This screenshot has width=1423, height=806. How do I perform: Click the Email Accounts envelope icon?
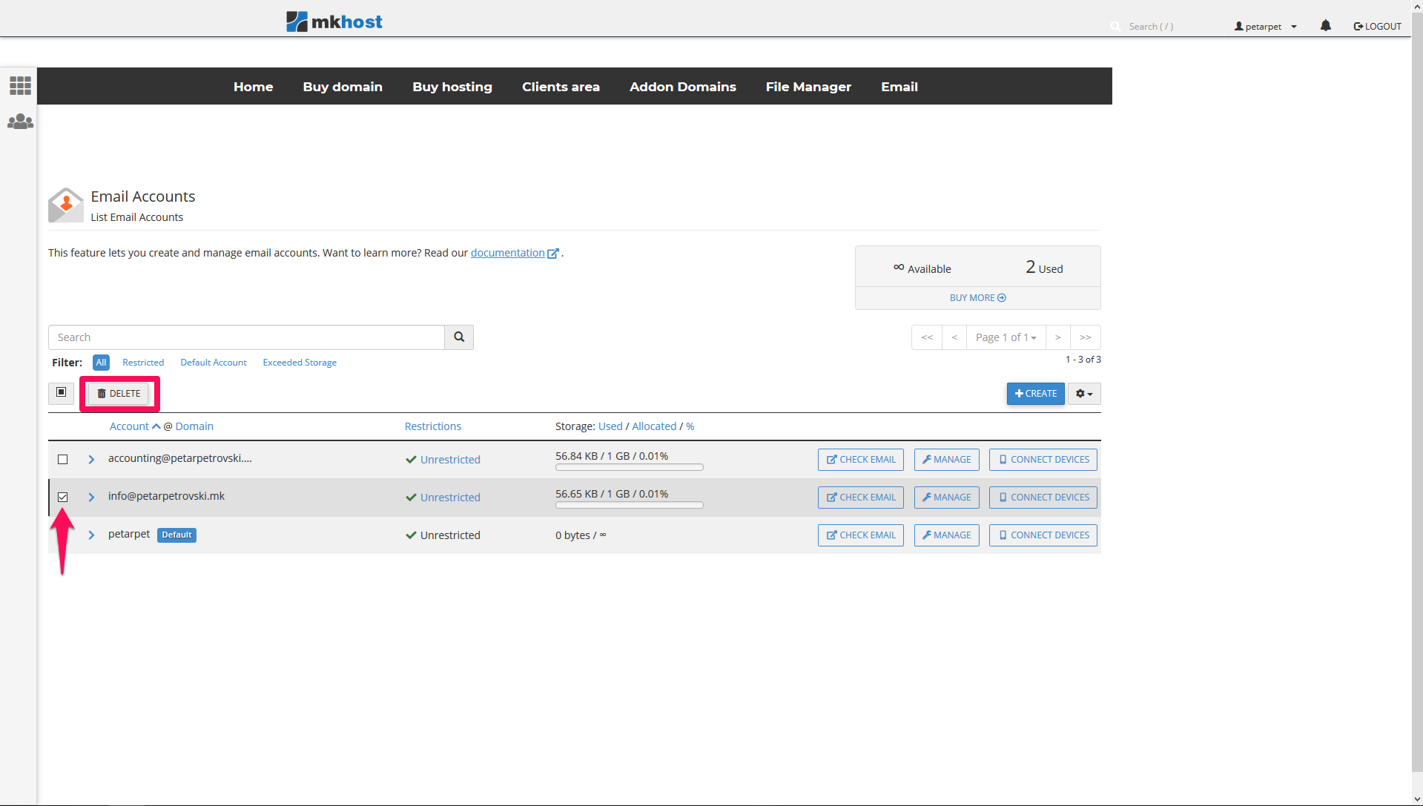click(66, 205)
